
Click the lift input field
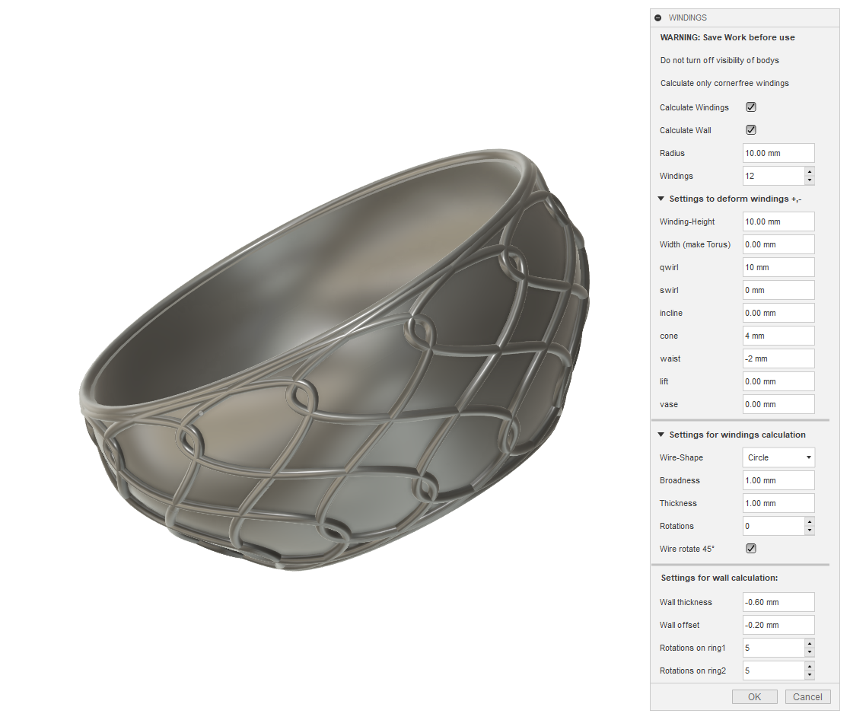(778, 381)
